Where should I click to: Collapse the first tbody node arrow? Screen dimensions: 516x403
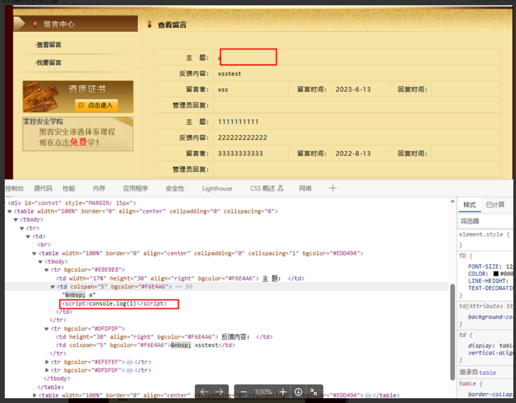(16, 220)
